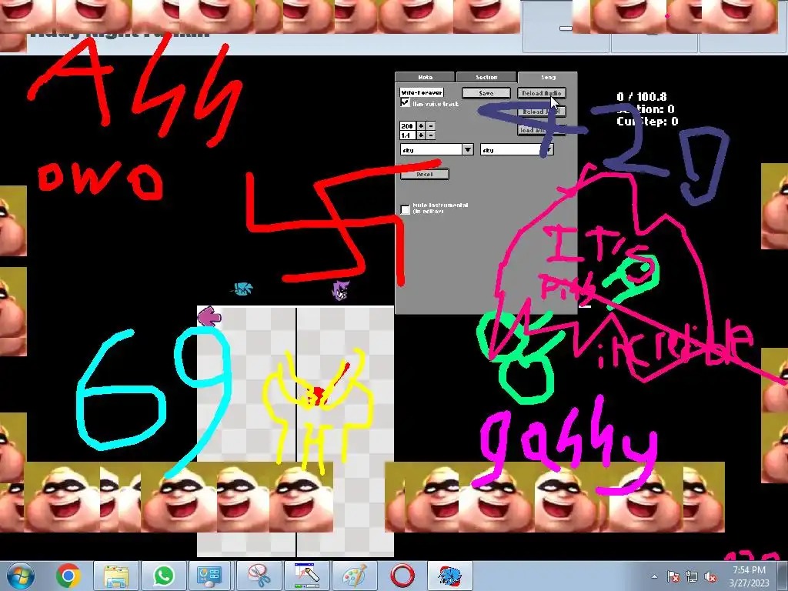This screenshot has width=788, height=591.
Task: Toggle Mute Instrumental (in editor) checkbox
Action: pos(405,209)
